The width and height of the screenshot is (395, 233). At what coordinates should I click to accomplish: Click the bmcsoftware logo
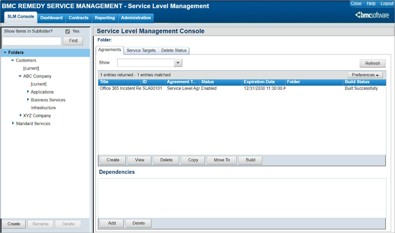[372, 15]
